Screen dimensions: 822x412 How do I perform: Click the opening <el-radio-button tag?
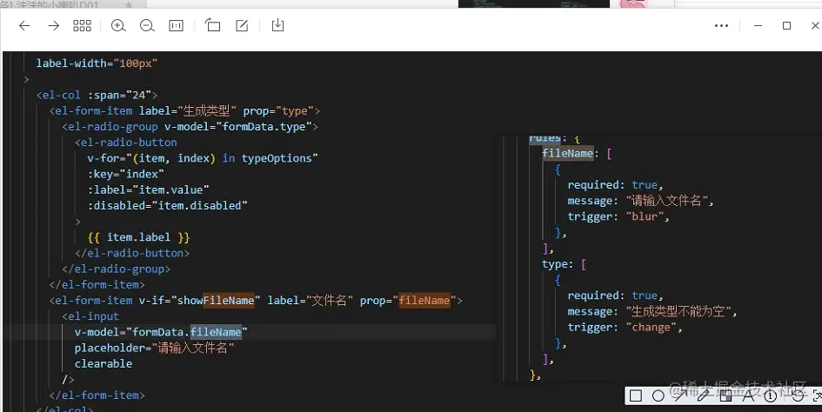point(126,143)
